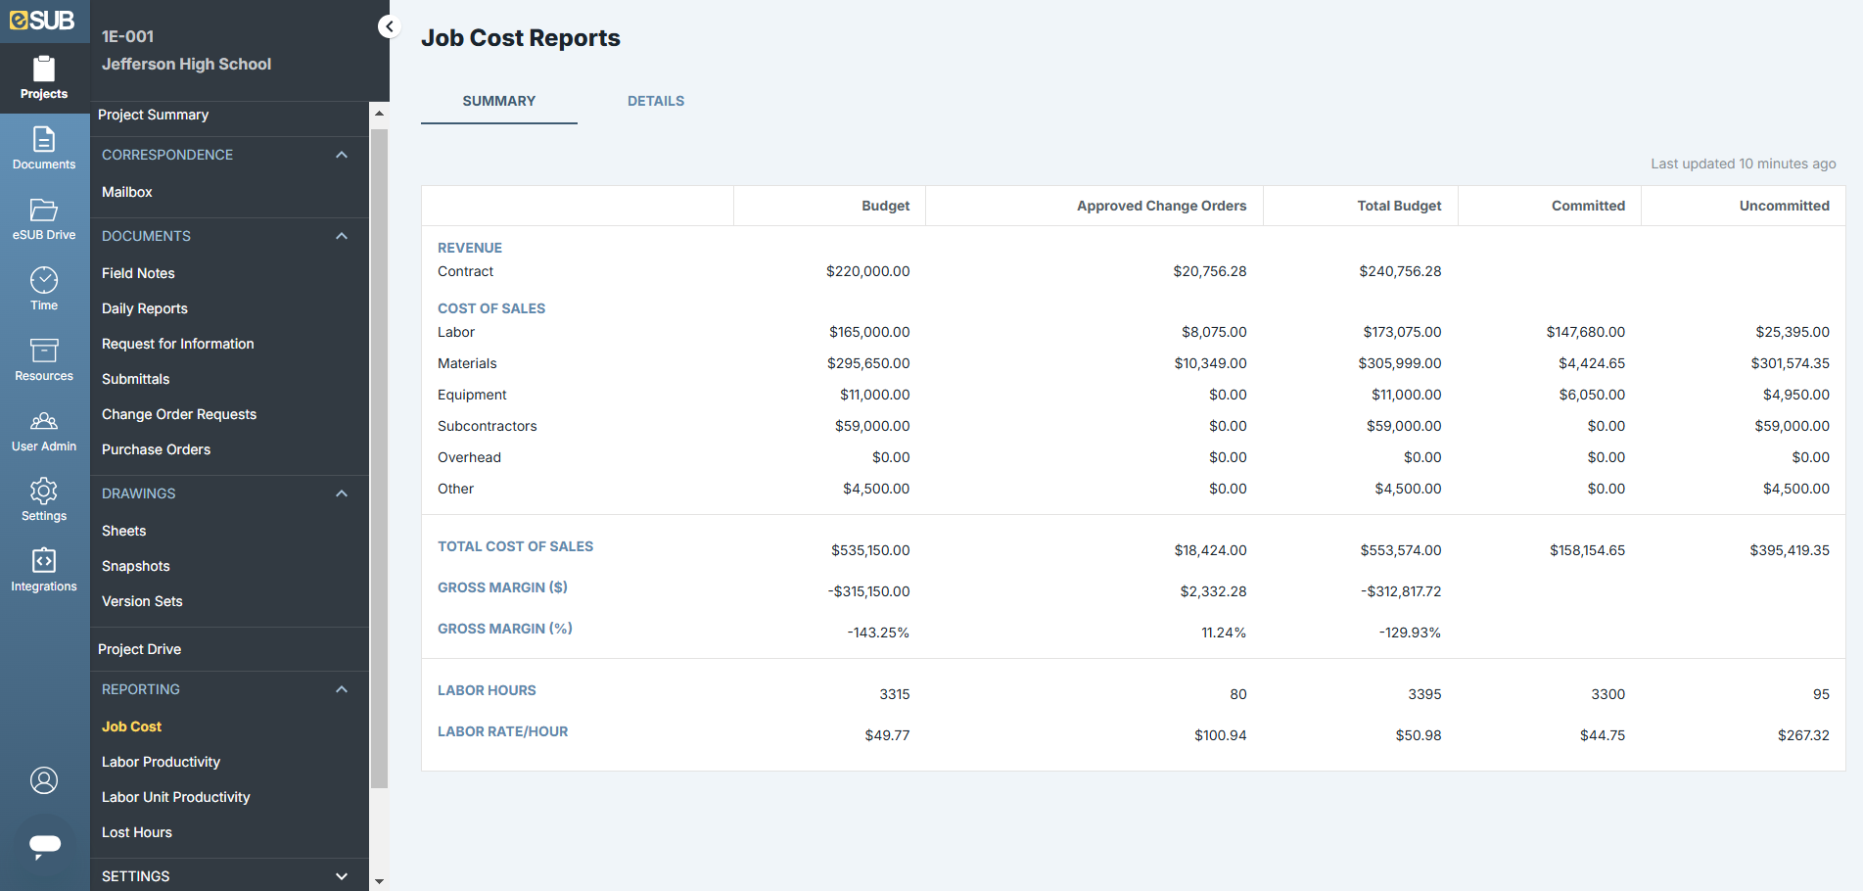Collapse the CORRESPONDENCE section
The image size is (1863, 891).
[x=342, y=155]
